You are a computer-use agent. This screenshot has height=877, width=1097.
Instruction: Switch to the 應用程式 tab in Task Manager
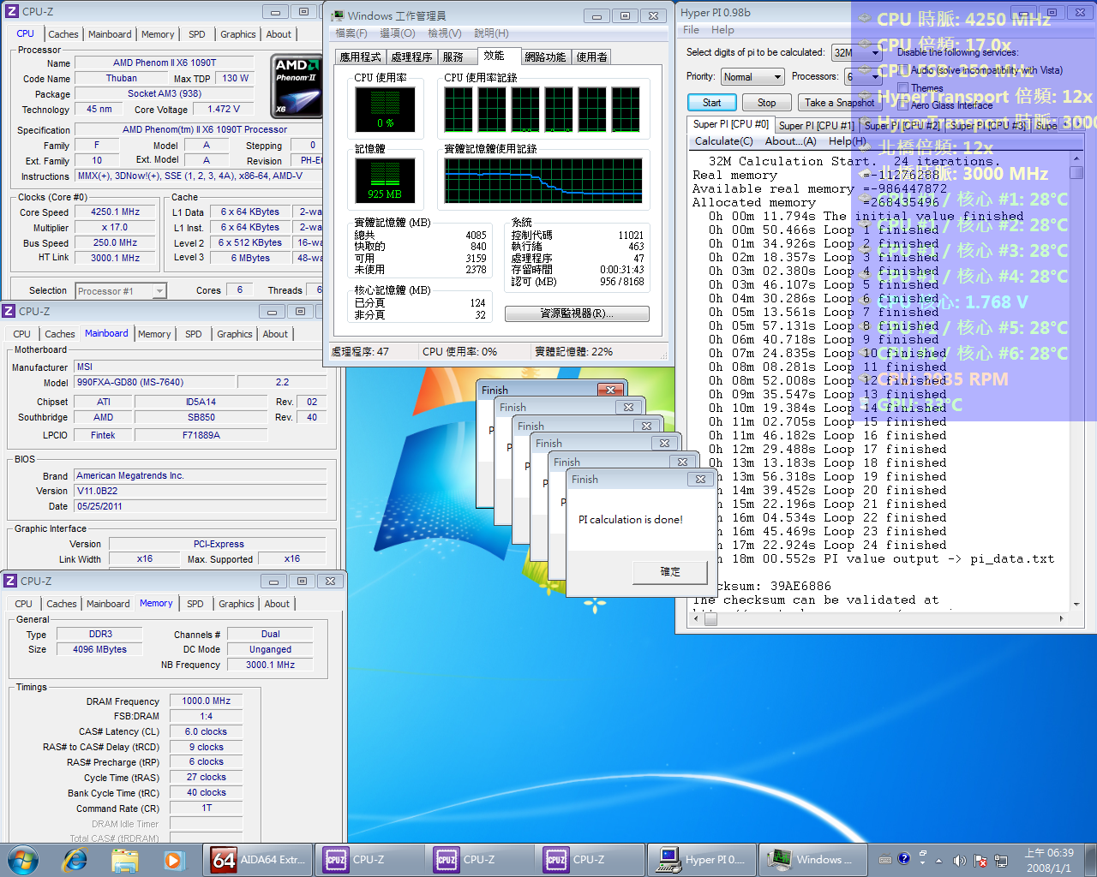(x=360, y=57)
